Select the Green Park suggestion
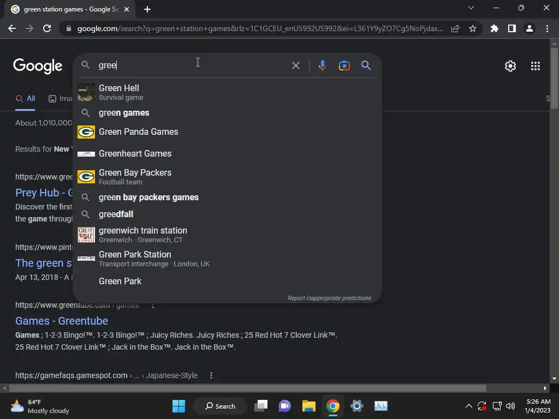The height and width of the screenshot is (419, 559). pyautogui.click(x=228, y=281)
